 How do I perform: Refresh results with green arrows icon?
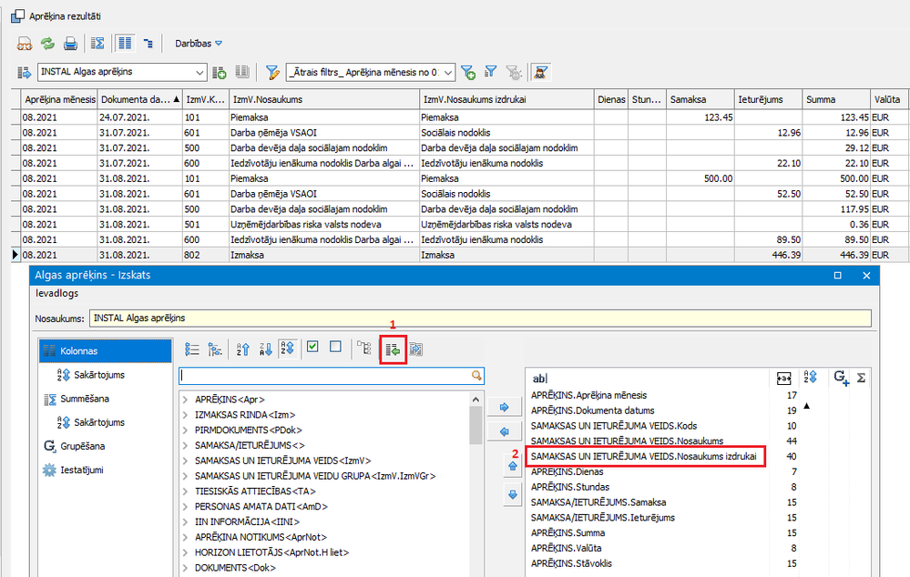(47, 44)
